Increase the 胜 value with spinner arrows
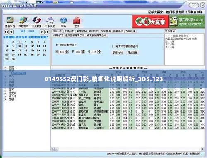Screen dimensions: 207x158 (x=67, y=51)
